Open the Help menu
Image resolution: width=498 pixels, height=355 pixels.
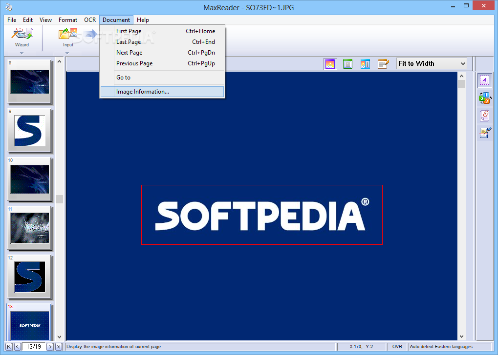click(143, 20)
